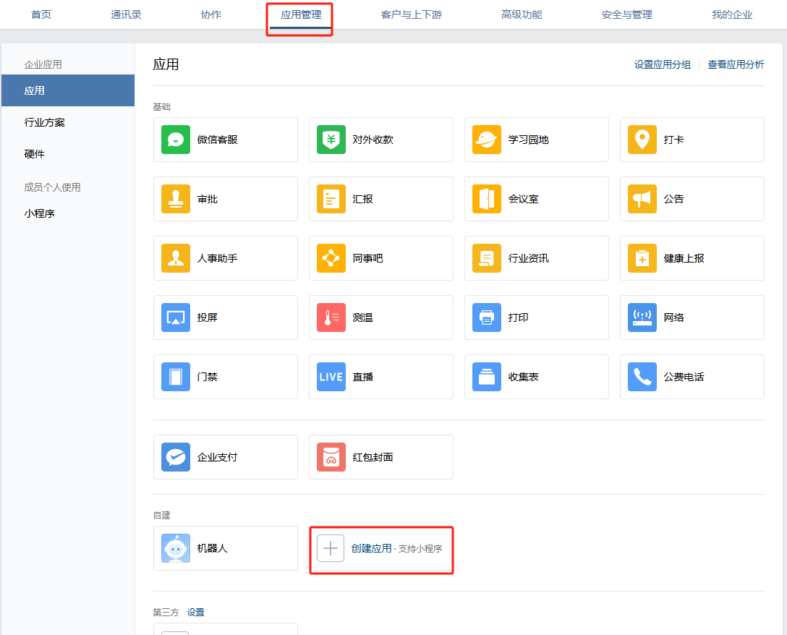Click the 健康上报 label text
The height and width of the screenshot is (635, 787).
[684, 258]
